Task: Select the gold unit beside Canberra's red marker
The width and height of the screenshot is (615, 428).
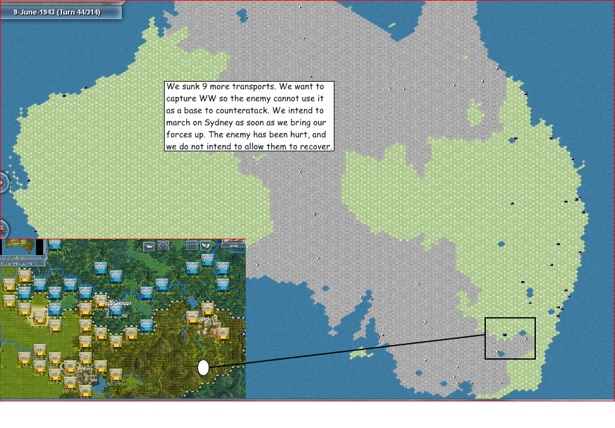Action: [223, 333]
